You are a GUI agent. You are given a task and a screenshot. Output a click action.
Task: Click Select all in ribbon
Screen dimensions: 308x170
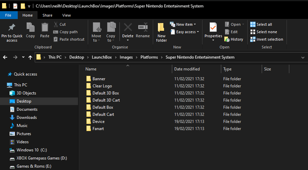click(261, 24)
